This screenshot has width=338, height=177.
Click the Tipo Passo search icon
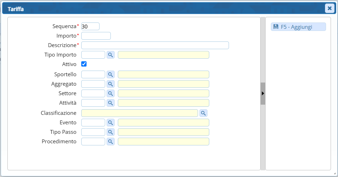[x=110, y=132]
